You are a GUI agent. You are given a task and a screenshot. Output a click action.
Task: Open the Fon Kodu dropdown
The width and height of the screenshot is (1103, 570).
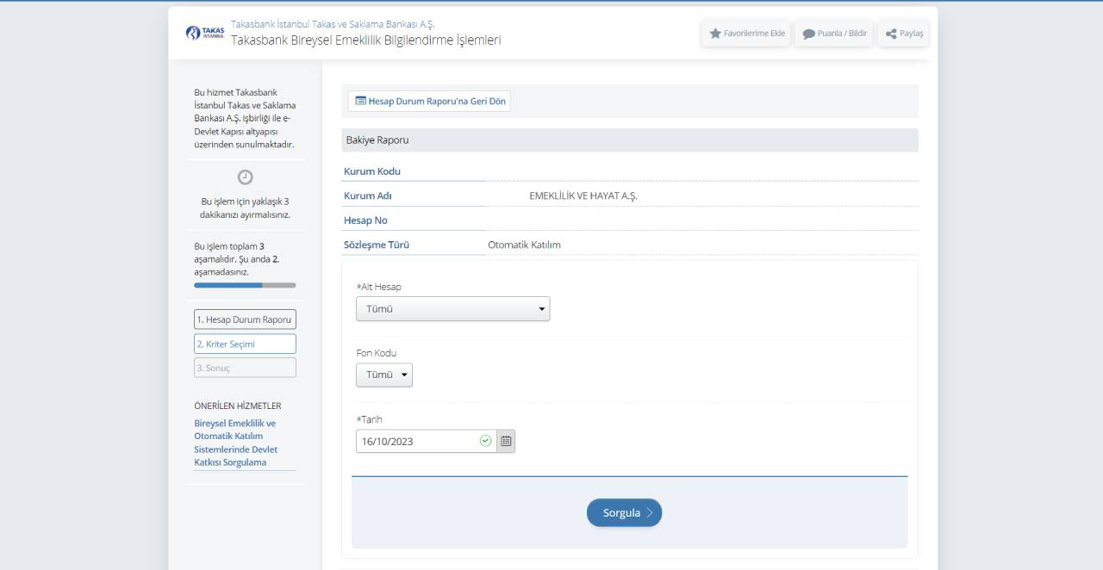384,375
